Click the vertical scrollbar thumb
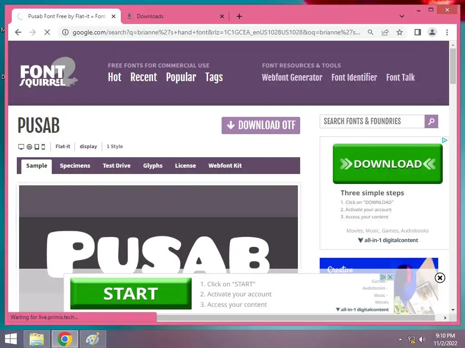 coord(453,66)
